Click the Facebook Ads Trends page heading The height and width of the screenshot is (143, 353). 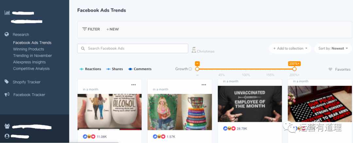pos(102,10)
